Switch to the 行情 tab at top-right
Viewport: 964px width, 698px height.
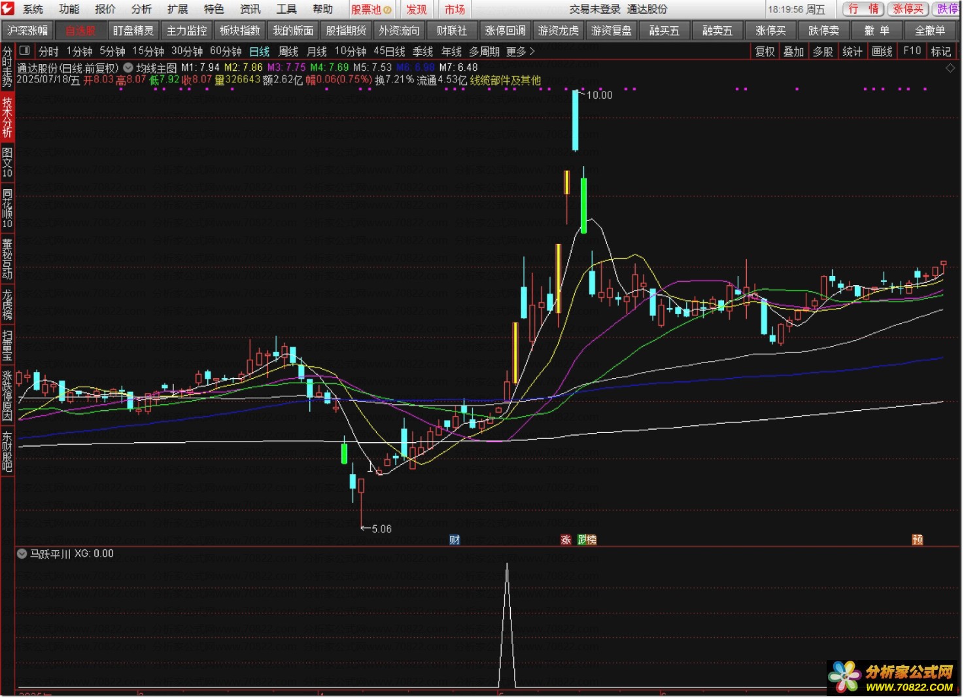click(863, 9)
